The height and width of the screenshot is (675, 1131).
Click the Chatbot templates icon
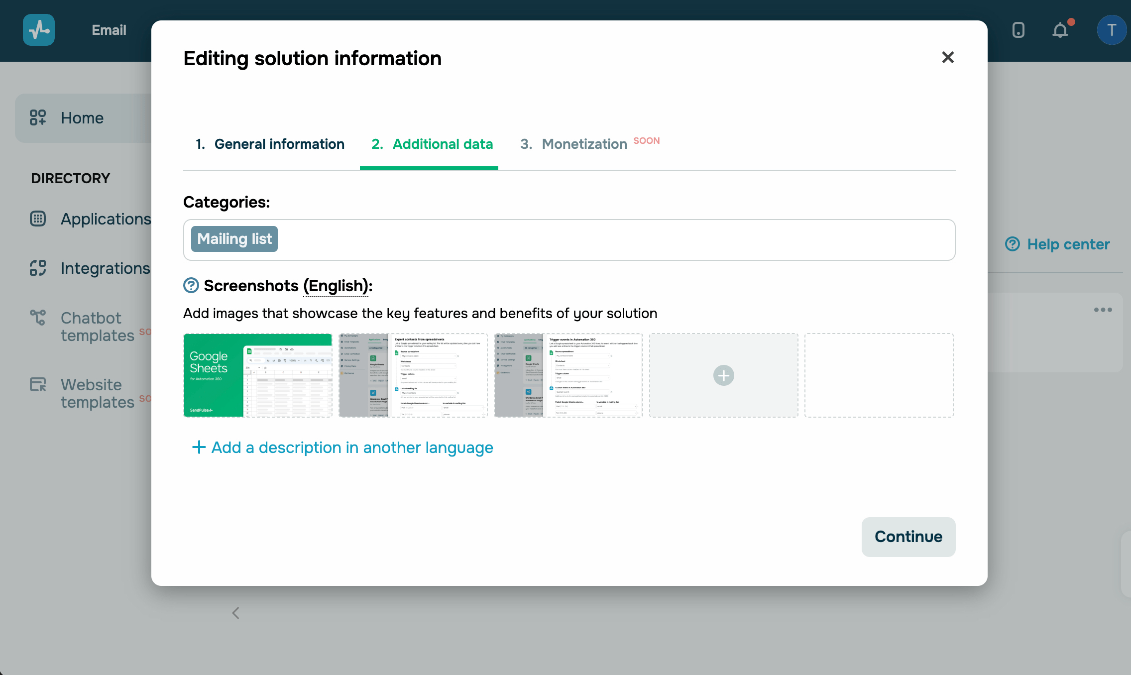click(38, 318)
